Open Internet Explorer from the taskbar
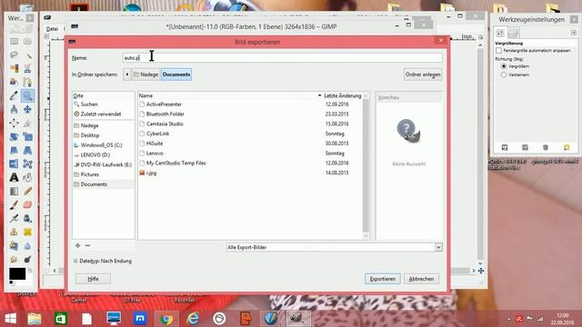This screenshot has width=582, height=327. coord(193,319)
